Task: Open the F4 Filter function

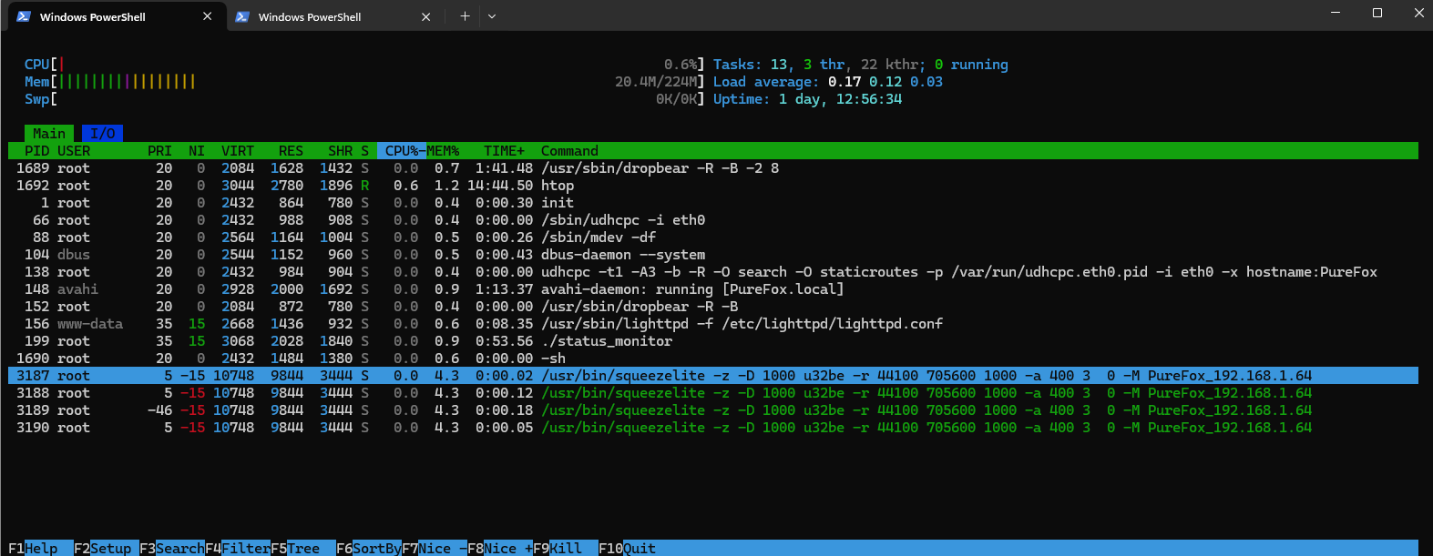Action: (237, 548)
